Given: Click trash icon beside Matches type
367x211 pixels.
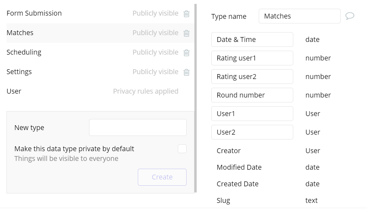Looking at the screenshot, I should click(x=187, y=33).
